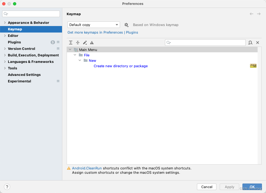Open Advanced Settings page
This screenshot has width=266, height=193.
click(x=24, y=75)
